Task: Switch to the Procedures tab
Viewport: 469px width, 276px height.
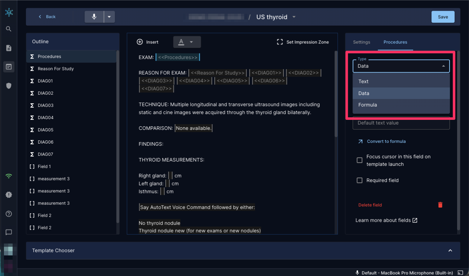Action: pos(395,42)
